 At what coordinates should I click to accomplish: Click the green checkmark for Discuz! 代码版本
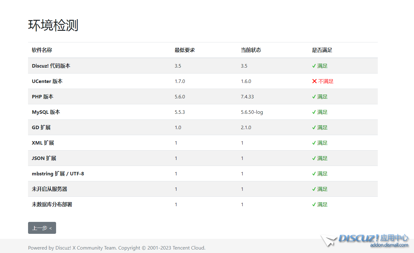pos(314,66)
